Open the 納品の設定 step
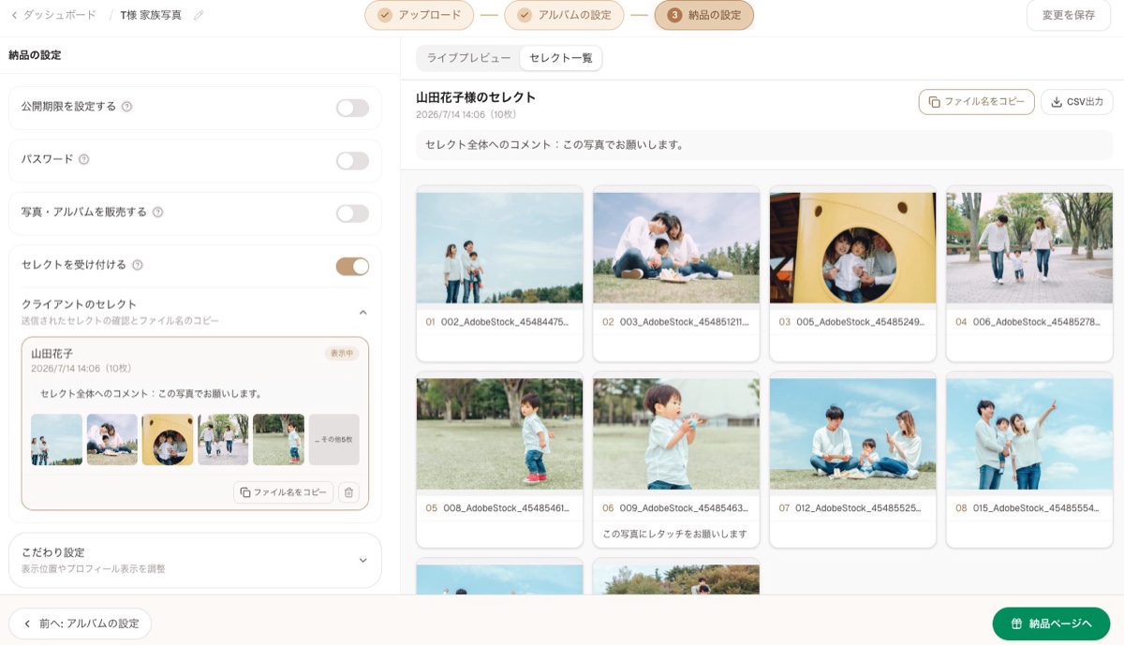Viewport: 1124px width, 645px height. coord(704,15)
